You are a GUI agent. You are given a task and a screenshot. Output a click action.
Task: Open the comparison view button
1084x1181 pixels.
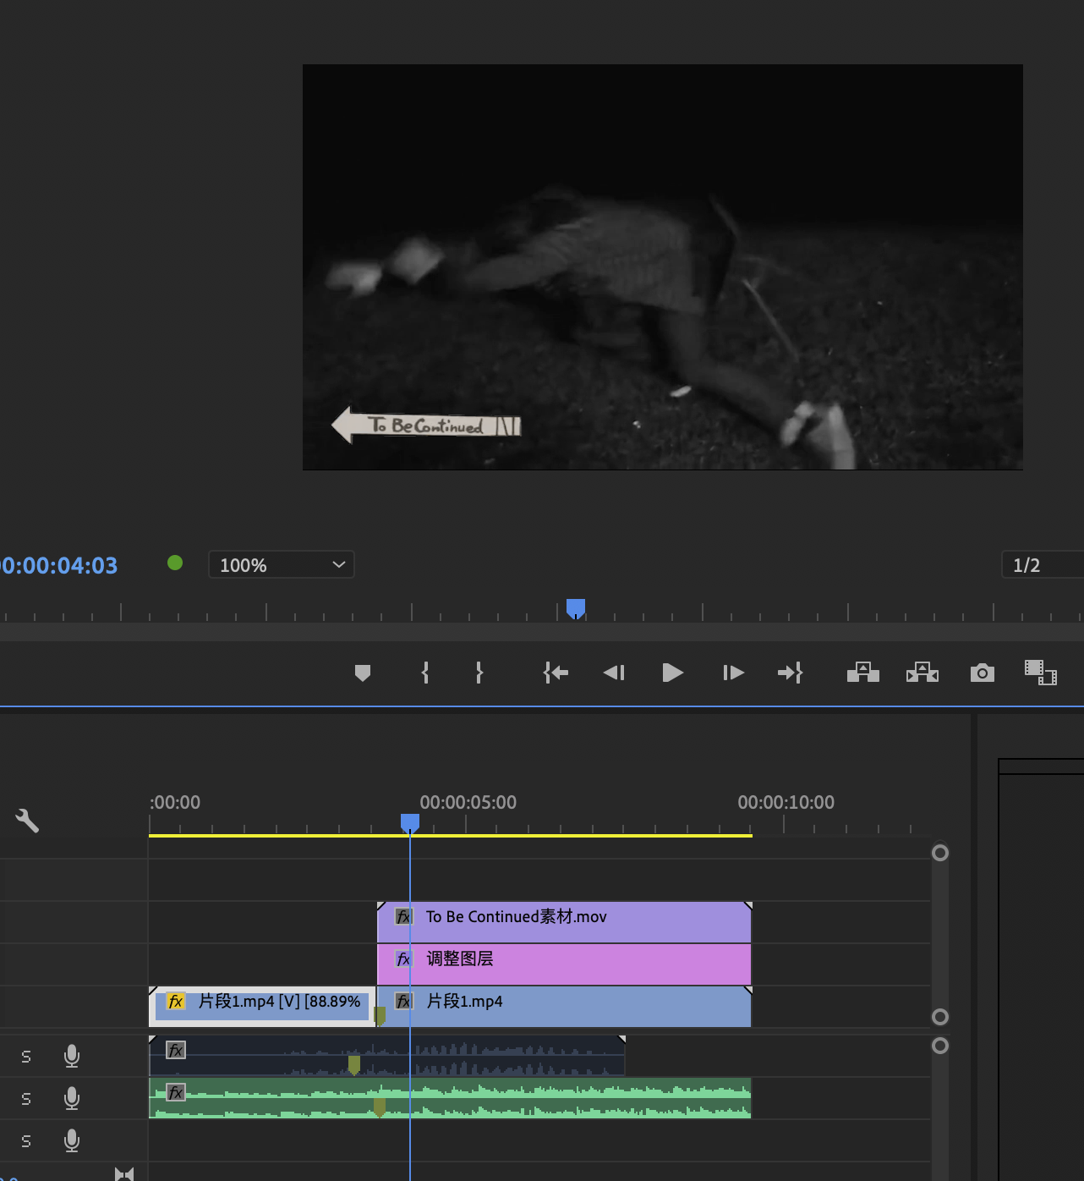pyautogui.click(x=1041, y=673)
